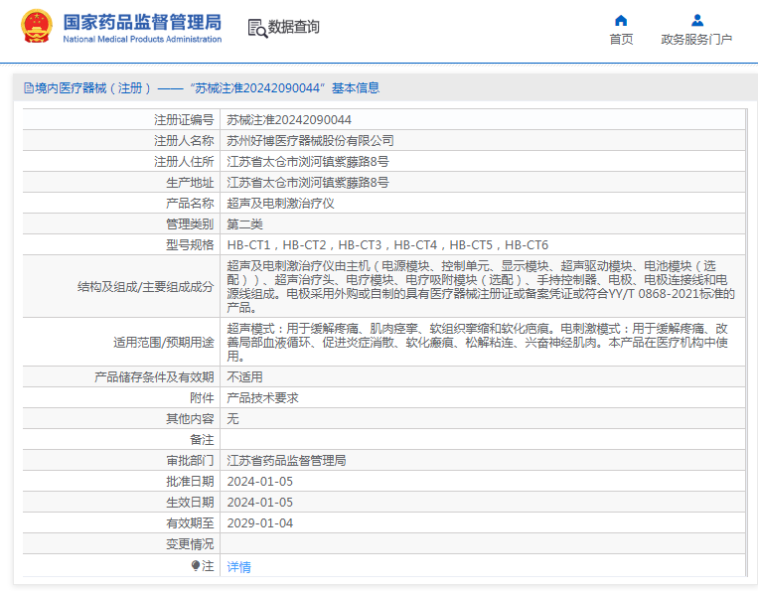This screenshot has width=758, height=591.
Task: Click 批准日期 value 2024-01-05
Action: pos(259,482)
